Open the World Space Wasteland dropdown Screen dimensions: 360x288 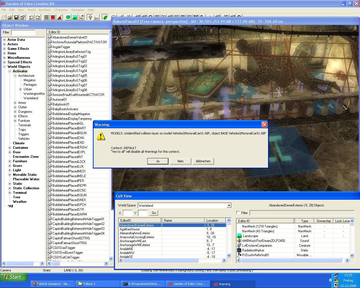click(x=229, y=206)
